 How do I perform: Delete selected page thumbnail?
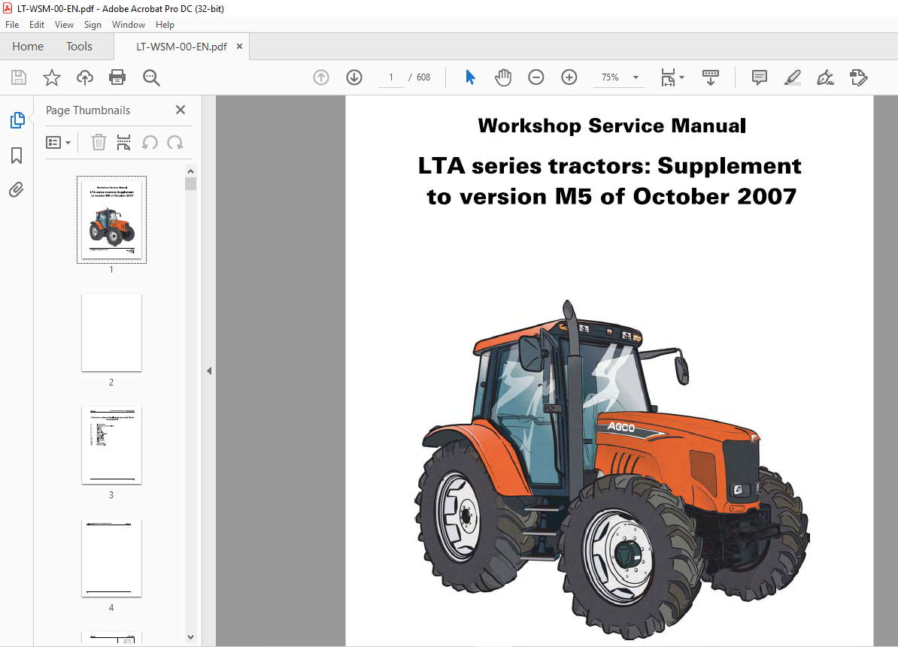pos(99,142)
